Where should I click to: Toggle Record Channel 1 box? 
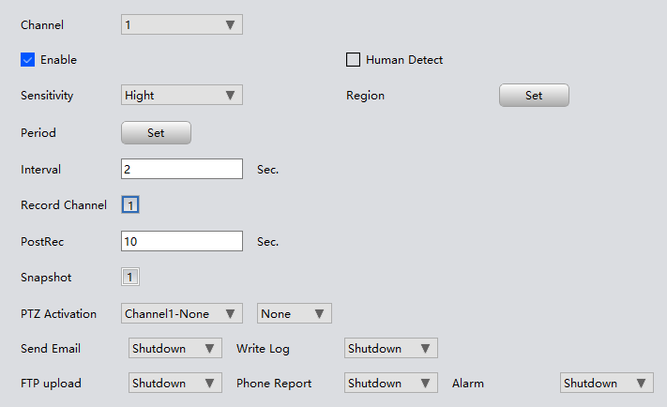tap(130, 204)
